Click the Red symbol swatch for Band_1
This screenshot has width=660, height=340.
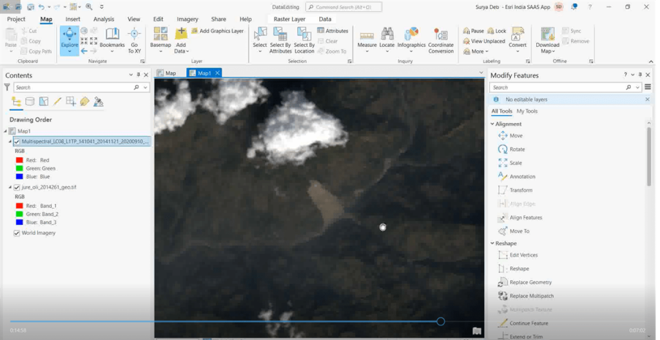(19, 206)
